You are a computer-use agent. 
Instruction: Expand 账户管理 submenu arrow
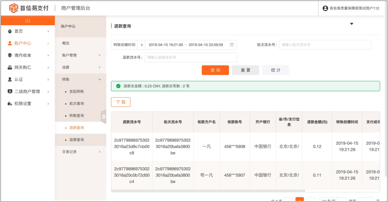tap(99, 55)
